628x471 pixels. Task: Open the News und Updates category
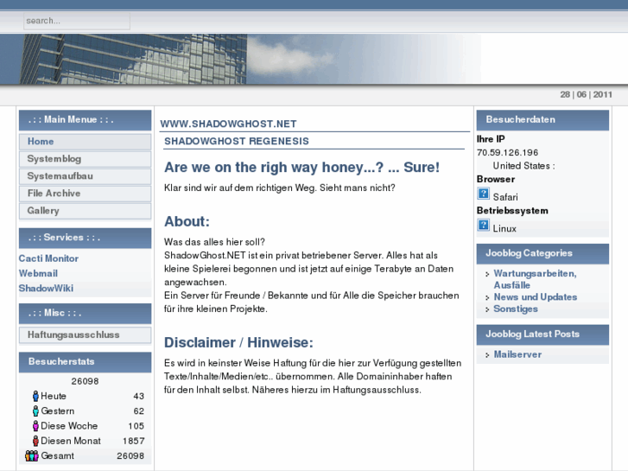[x=535, y=297]
